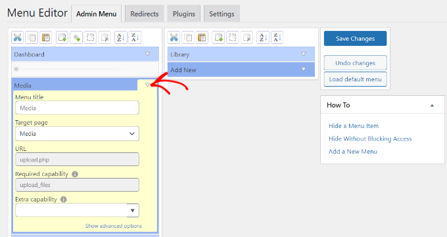
Task: Click info icon next to Extra capability
Action: (x=64, y=200)
